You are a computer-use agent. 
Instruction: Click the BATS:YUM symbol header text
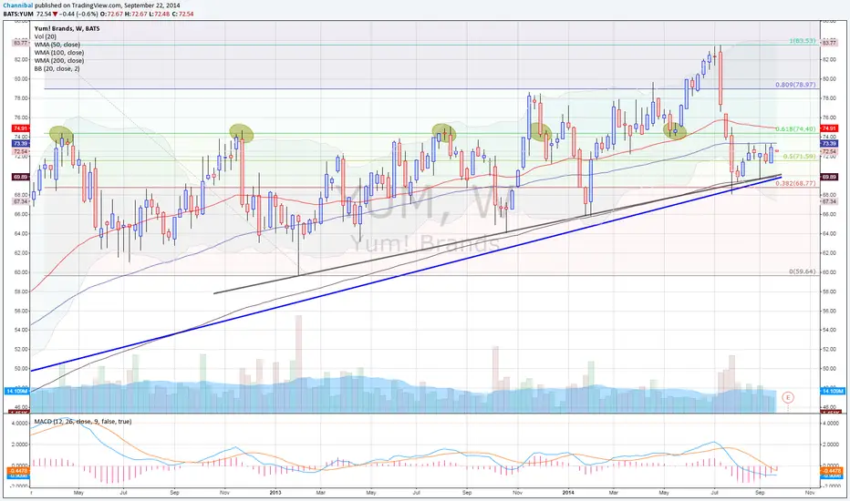click(18, 14)
